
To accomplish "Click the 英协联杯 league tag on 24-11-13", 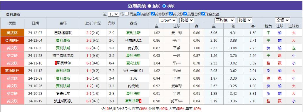I will click(x=12, y=71).
